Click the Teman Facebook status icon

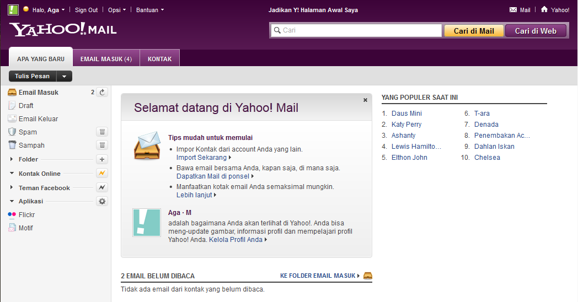tap(102, 187)
